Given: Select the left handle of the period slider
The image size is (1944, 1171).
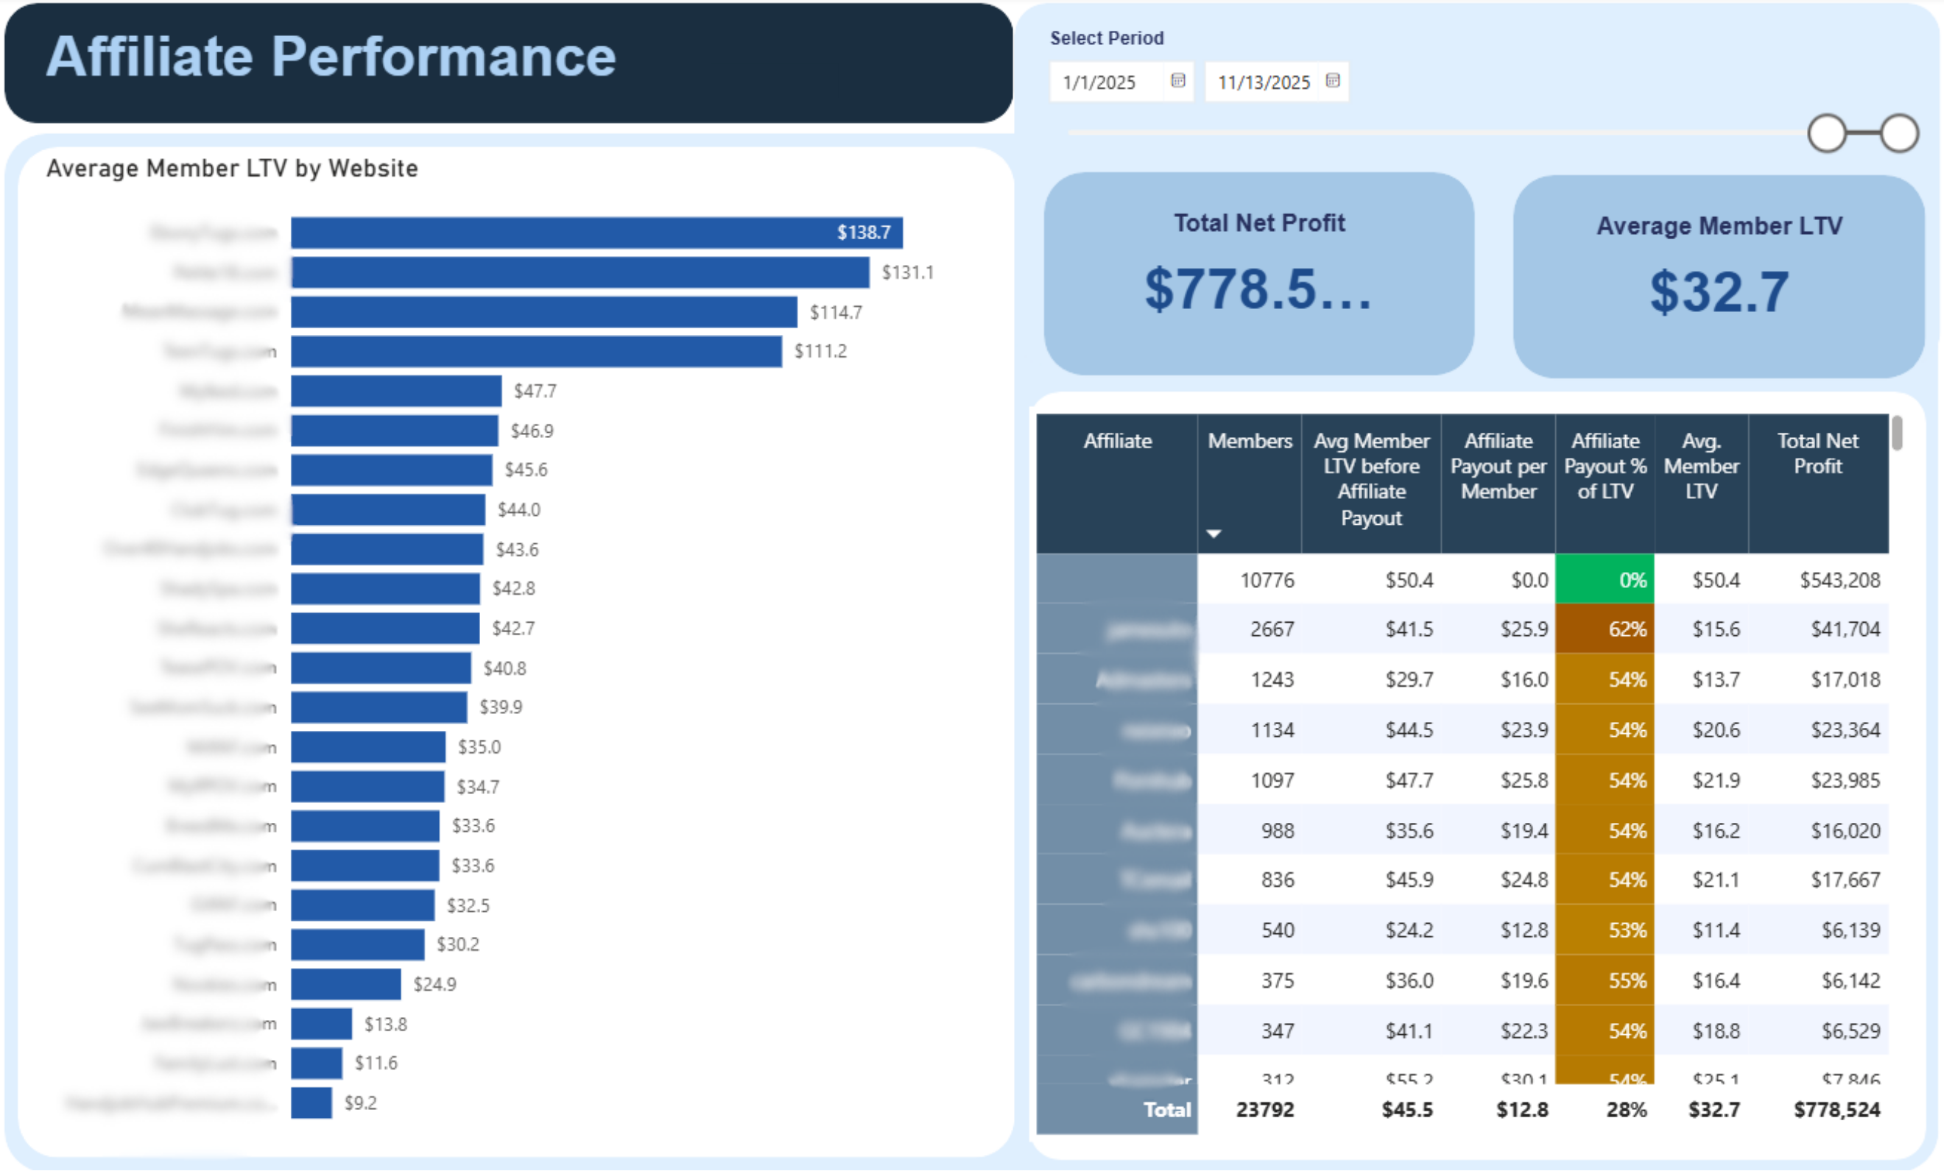Looking at the screenshot, I should coord(1827,132).
